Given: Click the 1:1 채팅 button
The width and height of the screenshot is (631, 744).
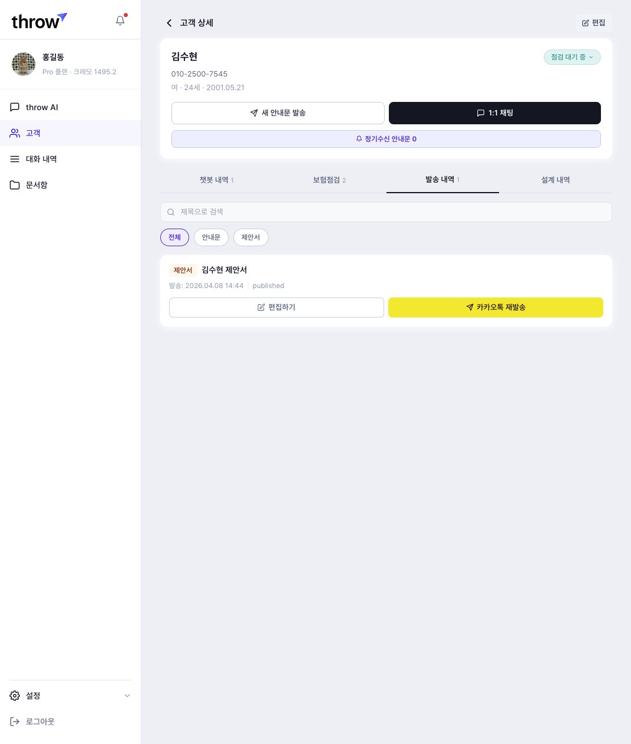Looking at the screenshot, I should 494,113.
